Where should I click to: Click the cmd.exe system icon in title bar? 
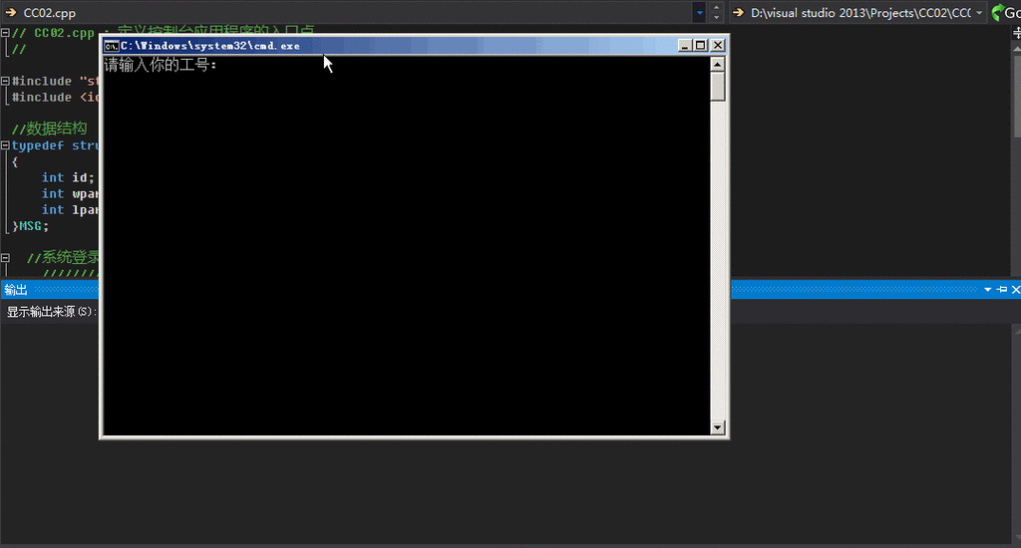(x=112, y=46)
